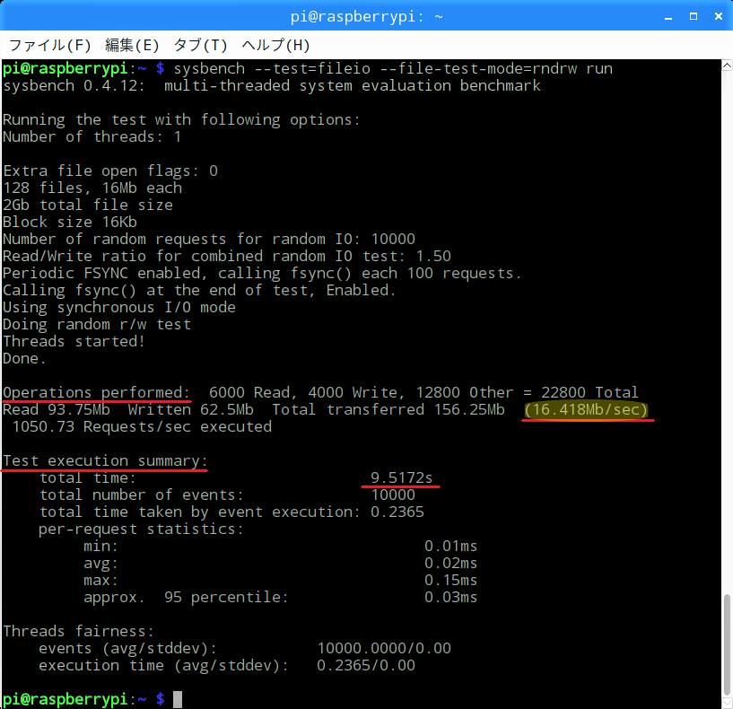Click '128 files, 16Mb each' line
This screenshot has width=733, height=709.
pyautogui.click(x=92, y=188)
